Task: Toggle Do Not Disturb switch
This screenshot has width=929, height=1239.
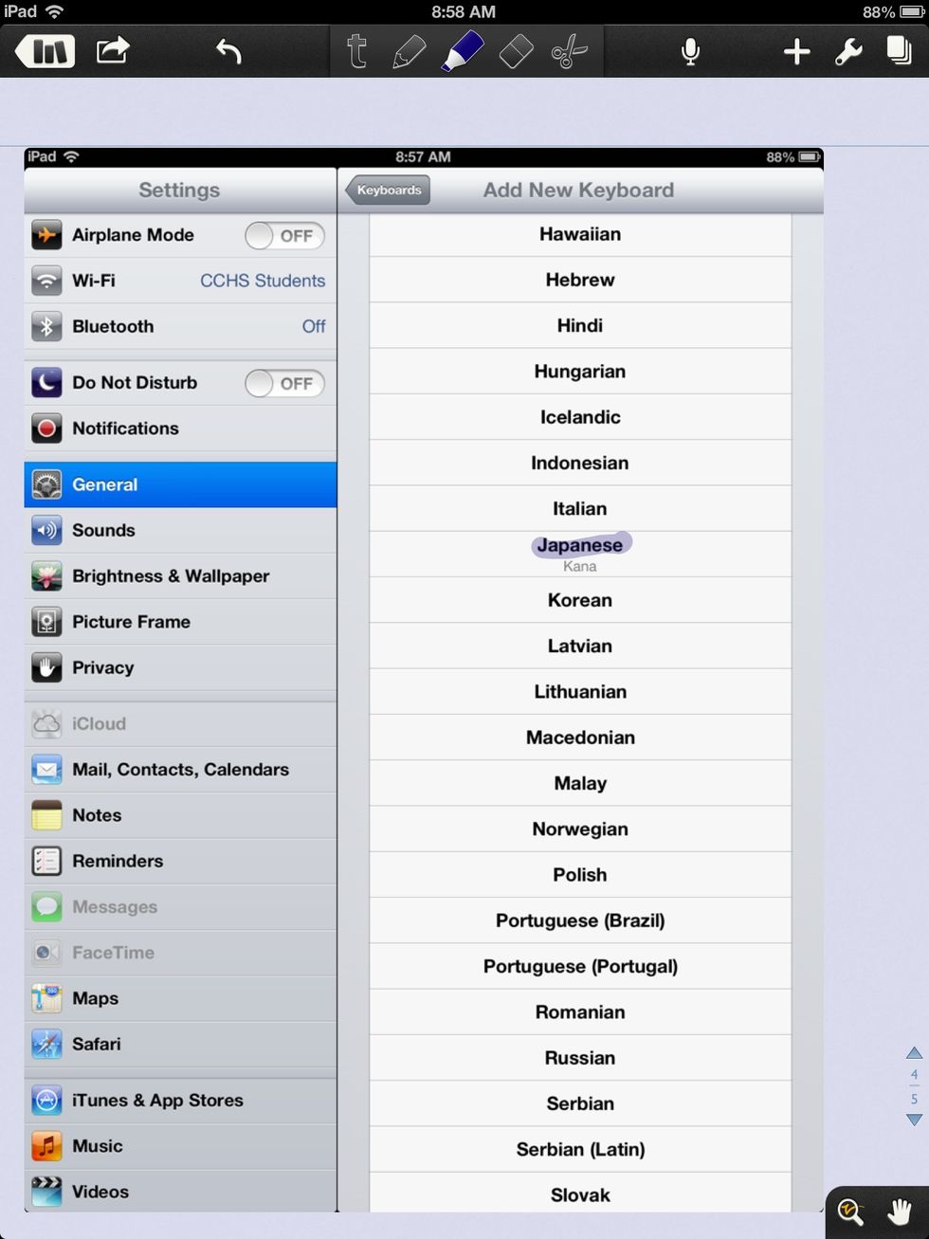Action: (284, 383)
